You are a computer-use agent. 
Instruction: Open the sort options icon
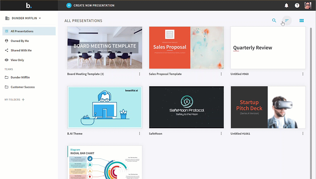tap(287, 20)
